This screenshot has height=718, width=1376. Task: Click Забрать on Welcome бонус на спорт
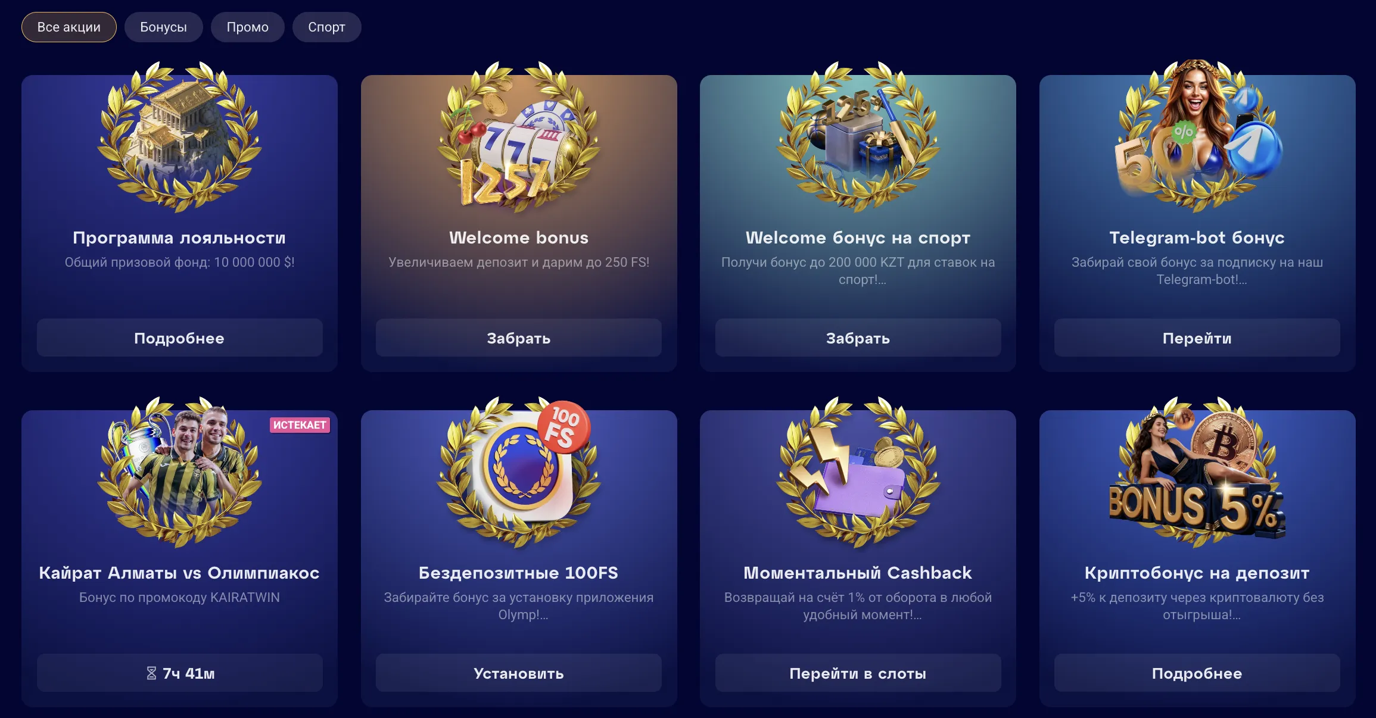pyautogui.click(x=858, y=338)
